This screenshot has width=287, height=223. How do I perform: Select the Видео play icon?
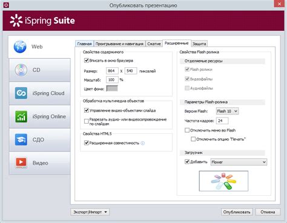click(21, 163)
